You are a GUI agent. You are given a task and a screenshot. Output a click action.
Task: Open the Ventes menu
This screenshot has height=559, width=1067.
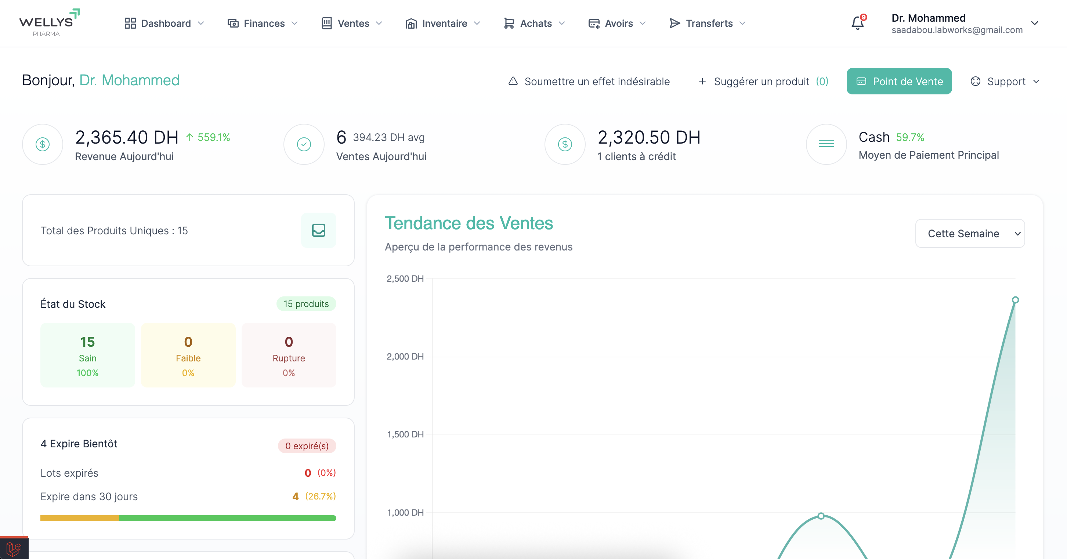click(354, 23)
